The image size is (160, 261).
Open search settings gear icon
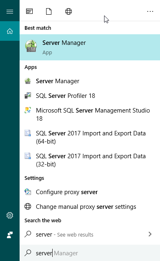[10, 215]
